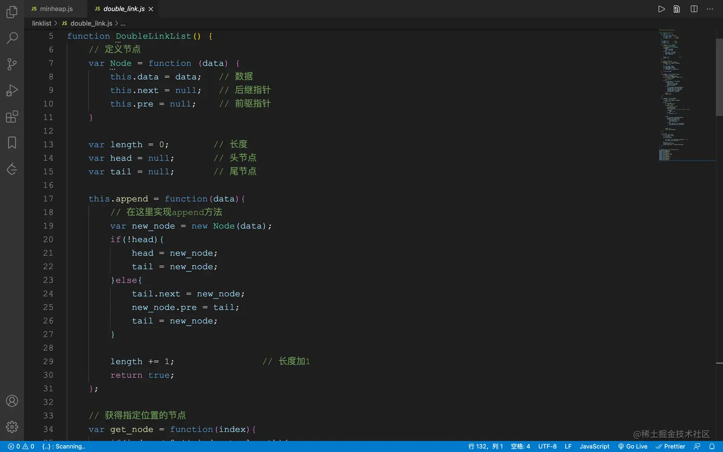Click the length variable on line 13

pos(126,144)
